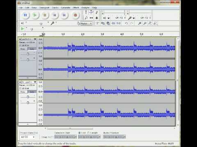Open Selection Start time format dropdown
Image resolution: width=197 pixels, height=147 pixels.
(x=76, y=137)
